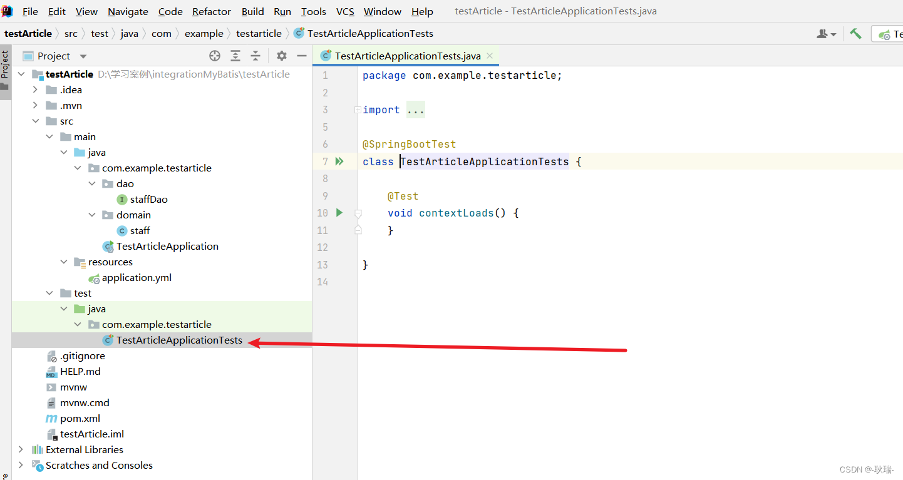
Task: Collapse the resources folder
Action: coord(63,262)
